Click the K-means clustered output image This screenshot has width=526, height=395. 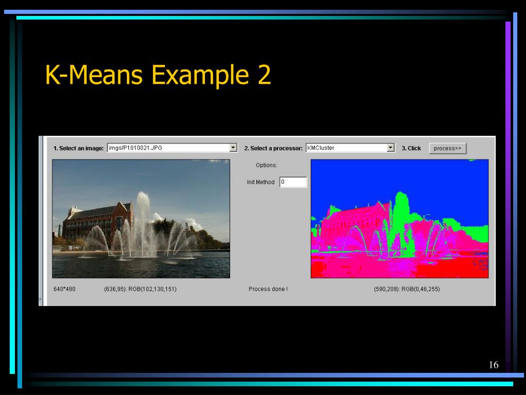(x=400, y=219)
